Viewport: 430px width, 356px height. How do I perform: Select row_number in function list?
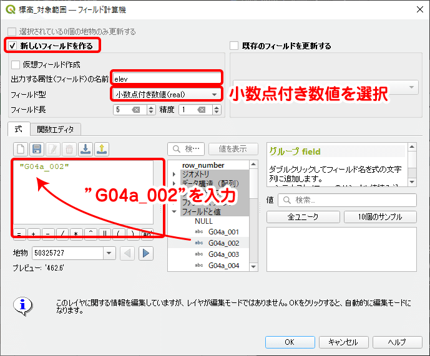coord(203,165)
